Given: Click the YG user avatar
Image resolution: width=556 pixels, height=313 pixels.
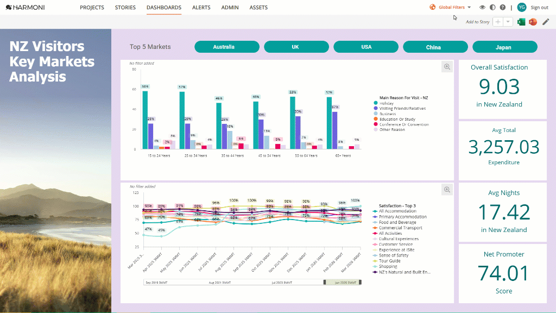Looking at the screenshot, I should click(x=522, y=7).
